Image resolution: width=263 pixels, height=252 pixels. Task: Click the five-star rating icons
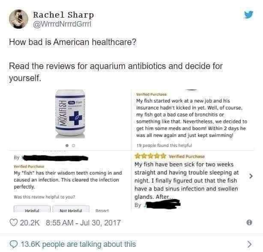coord(151,156)
